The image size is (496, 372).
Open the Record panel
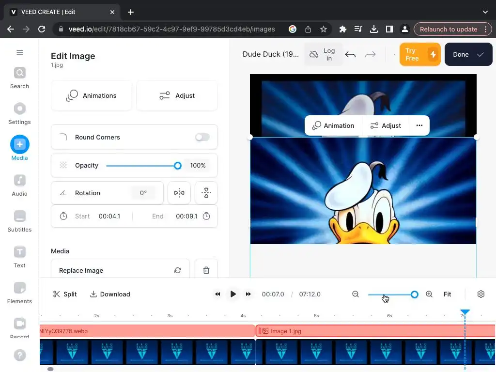pos(19,327)
